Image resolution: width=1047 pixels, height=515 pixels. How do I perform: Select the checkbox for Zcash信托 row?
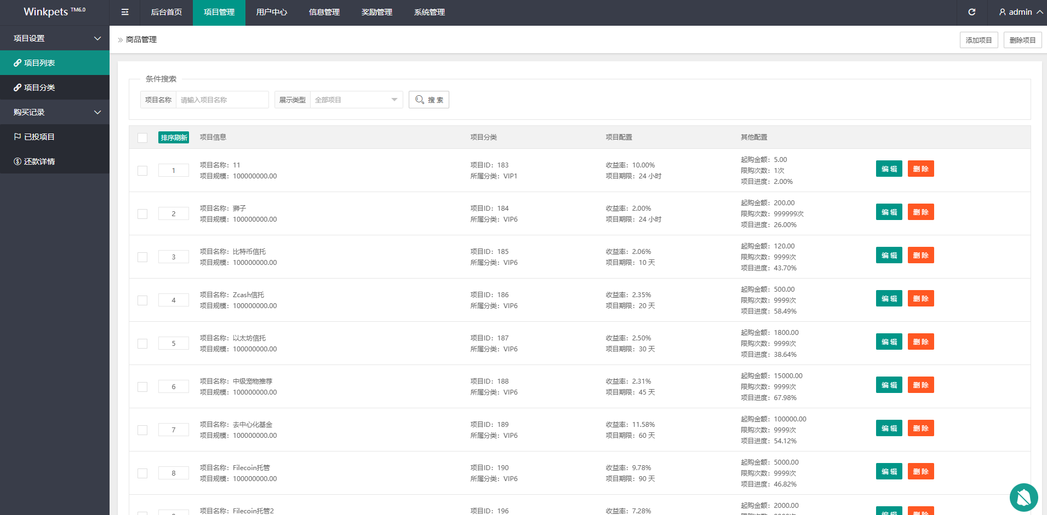pos(142,300)
